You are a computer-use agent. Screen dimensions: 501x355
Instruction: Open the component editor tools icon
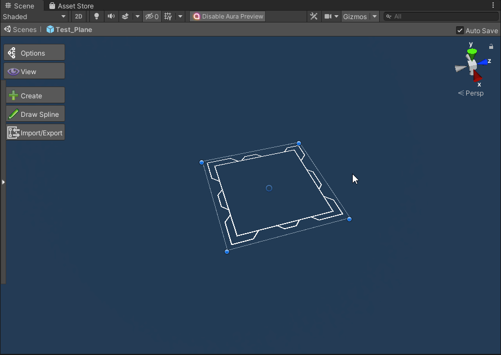(314, 17)
